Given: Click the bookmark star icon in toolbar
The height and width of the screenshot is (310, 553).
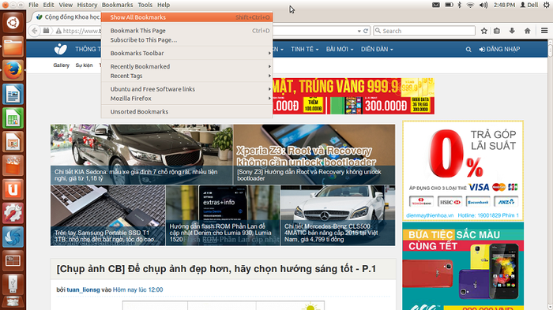Looking at the screenshot, I should 483,31.
